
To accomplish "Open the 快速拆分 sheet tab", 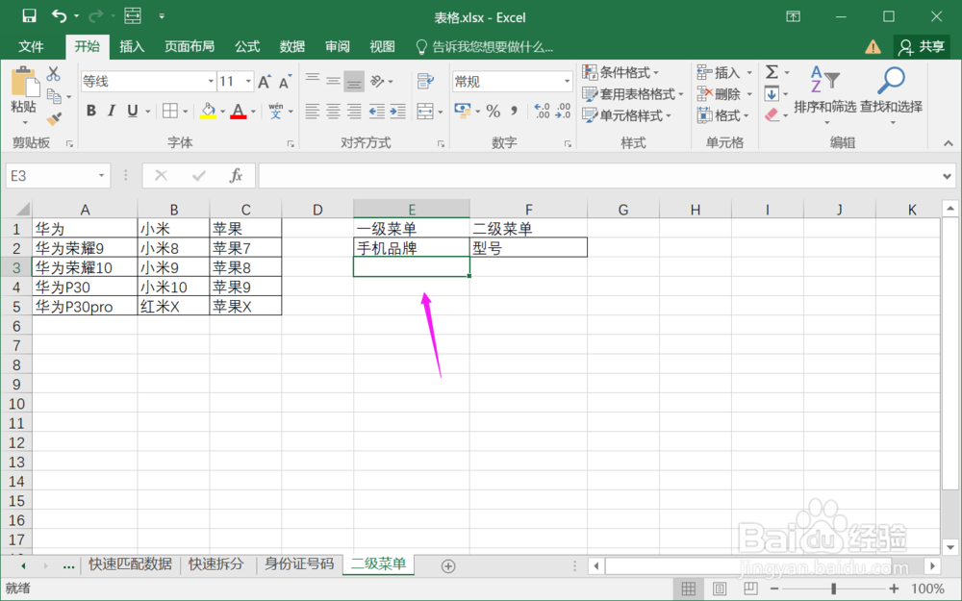I will (215, 564).
